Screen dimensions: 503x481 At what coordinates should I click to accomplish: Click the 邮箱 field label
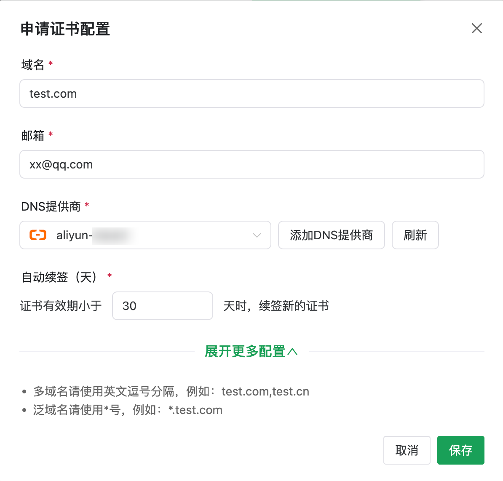point(33,136)
